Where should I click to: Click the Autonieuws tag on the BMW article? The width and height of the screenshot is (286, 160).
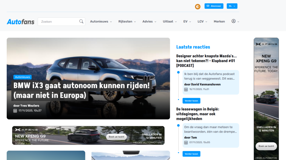click(23, 77)
